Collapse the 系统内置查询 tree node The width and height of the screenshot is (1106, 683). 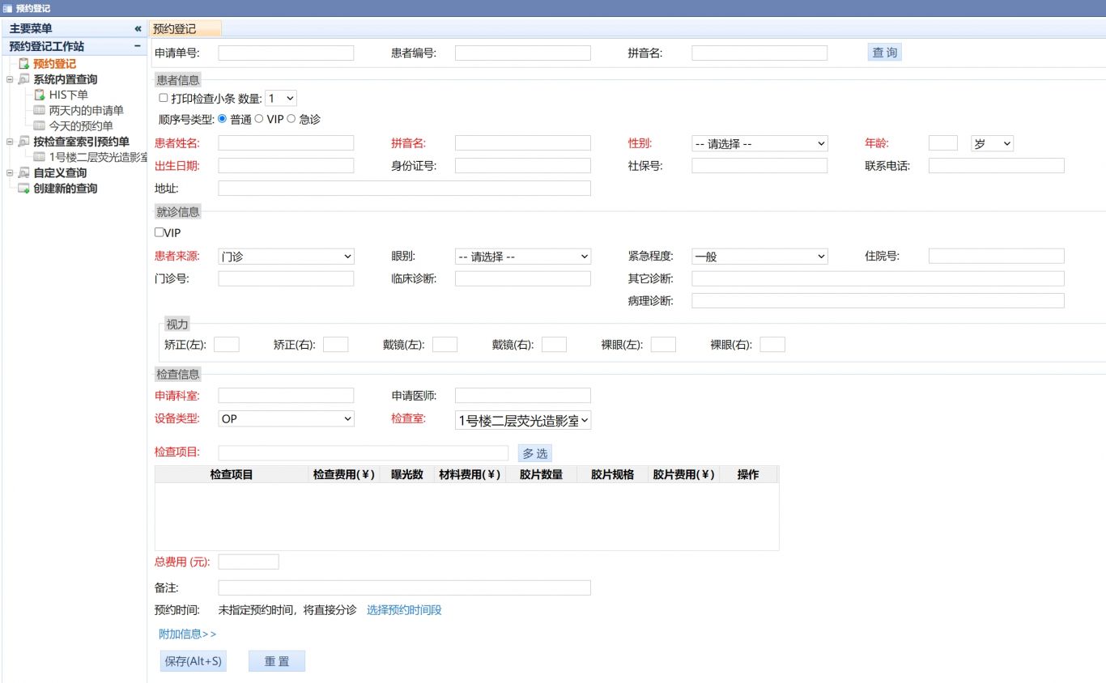[x=9, y=79]
